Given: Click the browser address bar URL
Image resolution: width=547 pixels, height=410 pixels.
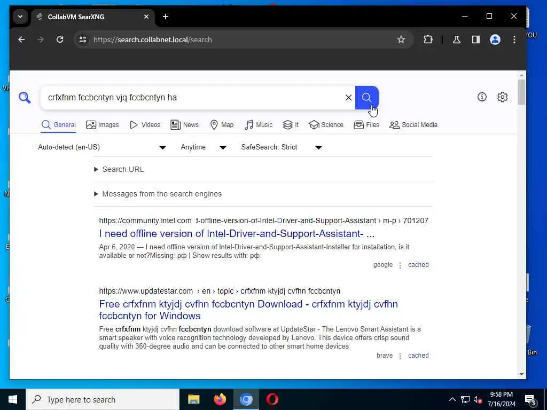Looking at the screenshot, I should click(152, 40).
